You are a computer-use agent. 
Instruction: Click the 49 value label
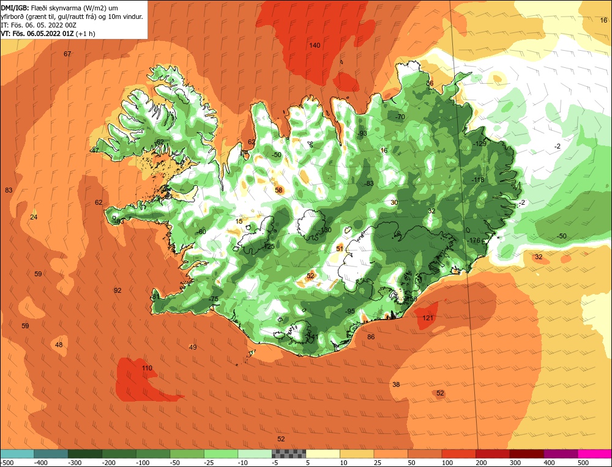tap(193, 347)
